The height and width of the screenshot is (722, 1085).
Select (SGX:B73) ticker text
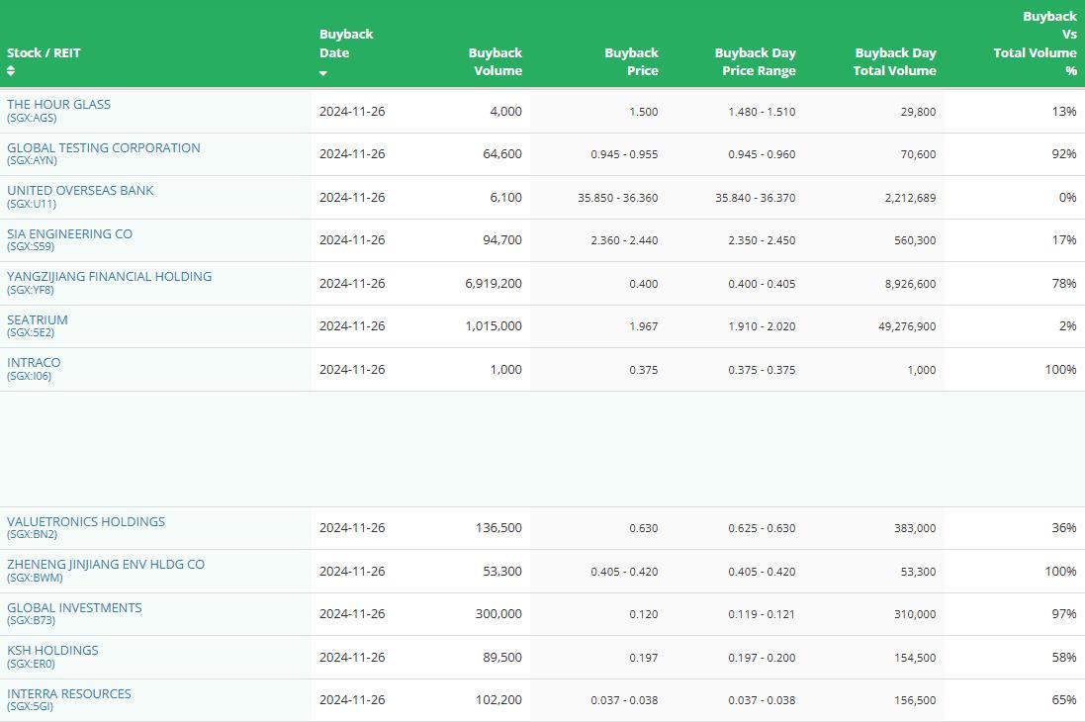tap(31, 620)
